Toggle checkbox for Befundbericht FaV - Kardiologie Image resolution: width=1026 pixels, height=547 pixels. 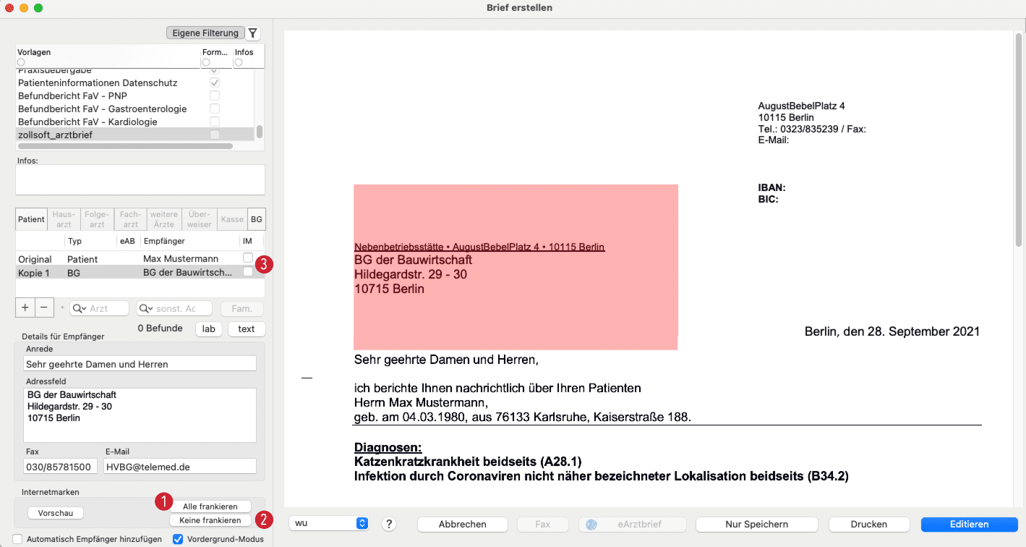click(214, 122)
